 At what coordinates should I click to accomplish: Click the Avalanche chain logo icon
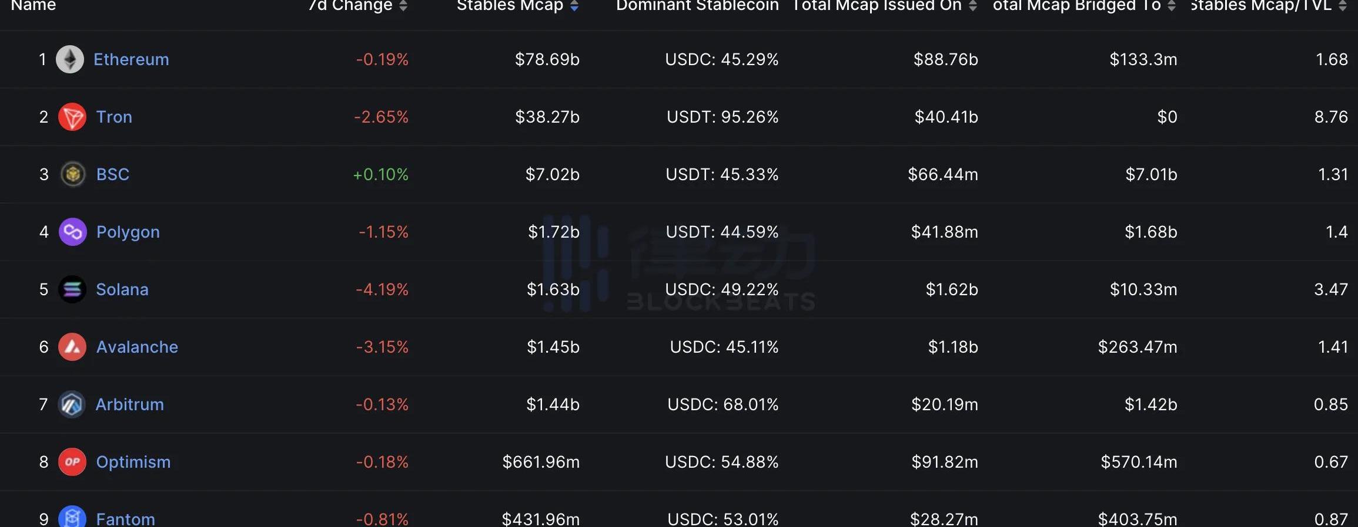click(72, 347)
